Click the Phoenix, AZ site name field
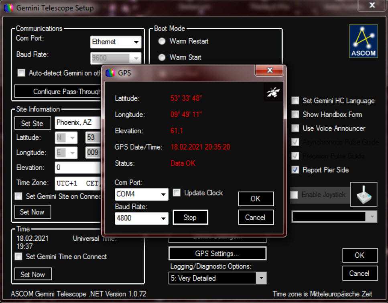Image resolution: width=388 pixels, height=303 pixels. coord(78,122)
